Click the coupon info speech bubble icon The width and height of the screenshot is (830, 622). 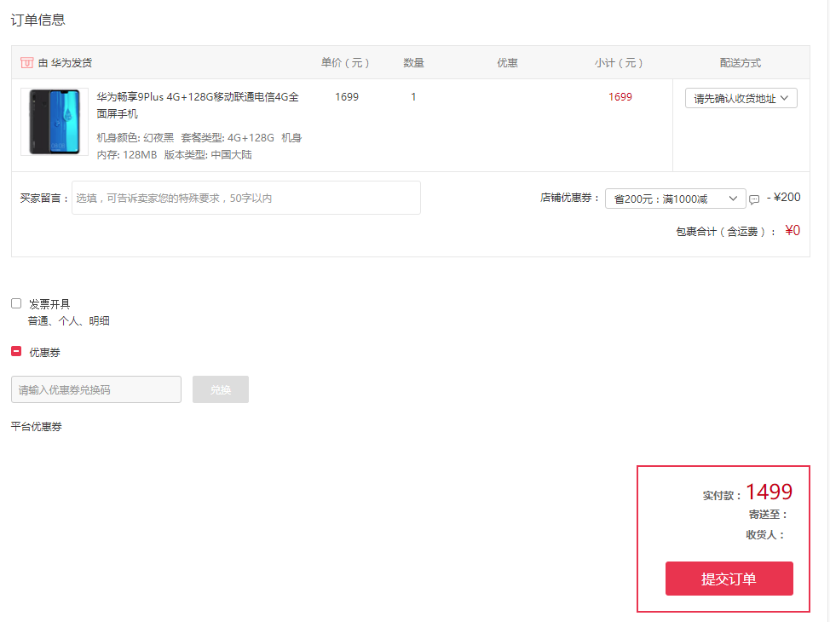coord(754,199)
